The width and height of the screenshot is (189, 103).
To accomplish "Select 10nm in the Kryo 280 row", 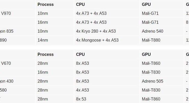I will [x=43, y=31].
